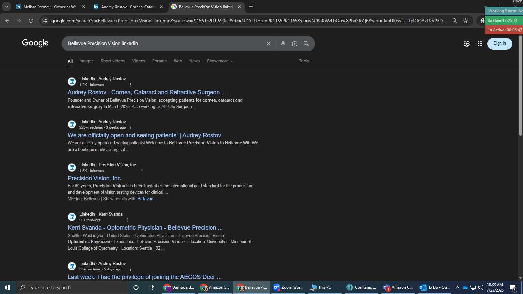Show hidden system tray icons
The height and width of the screenshot is (294, 523).
(x=457, y=287)
